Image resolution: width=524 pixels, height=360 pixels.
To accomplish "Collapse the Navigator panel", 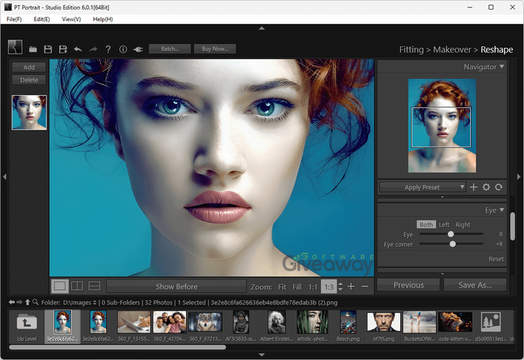I will click(x=502, y=67).
